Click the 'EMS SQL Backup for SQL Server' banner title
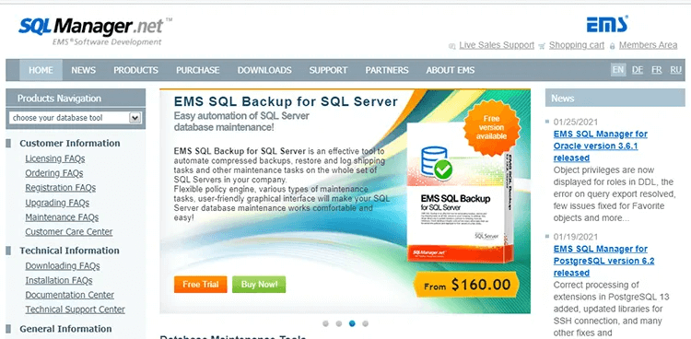The image size is (691, 339). click(x=286, y=101)
